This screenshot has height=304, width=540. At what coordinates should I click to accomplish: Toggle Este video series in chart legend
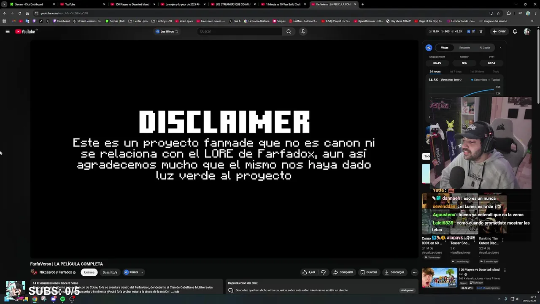pyautogui.click(x=479, y=80)
